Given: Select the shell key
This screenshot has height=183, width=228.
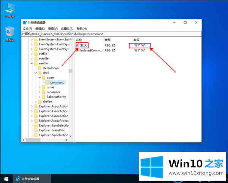Looking at the screenshot, I should click(46, 73).
